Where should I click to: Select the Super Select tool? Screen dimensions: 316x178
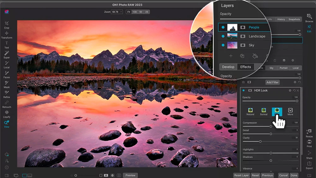[x=7, y=55]
